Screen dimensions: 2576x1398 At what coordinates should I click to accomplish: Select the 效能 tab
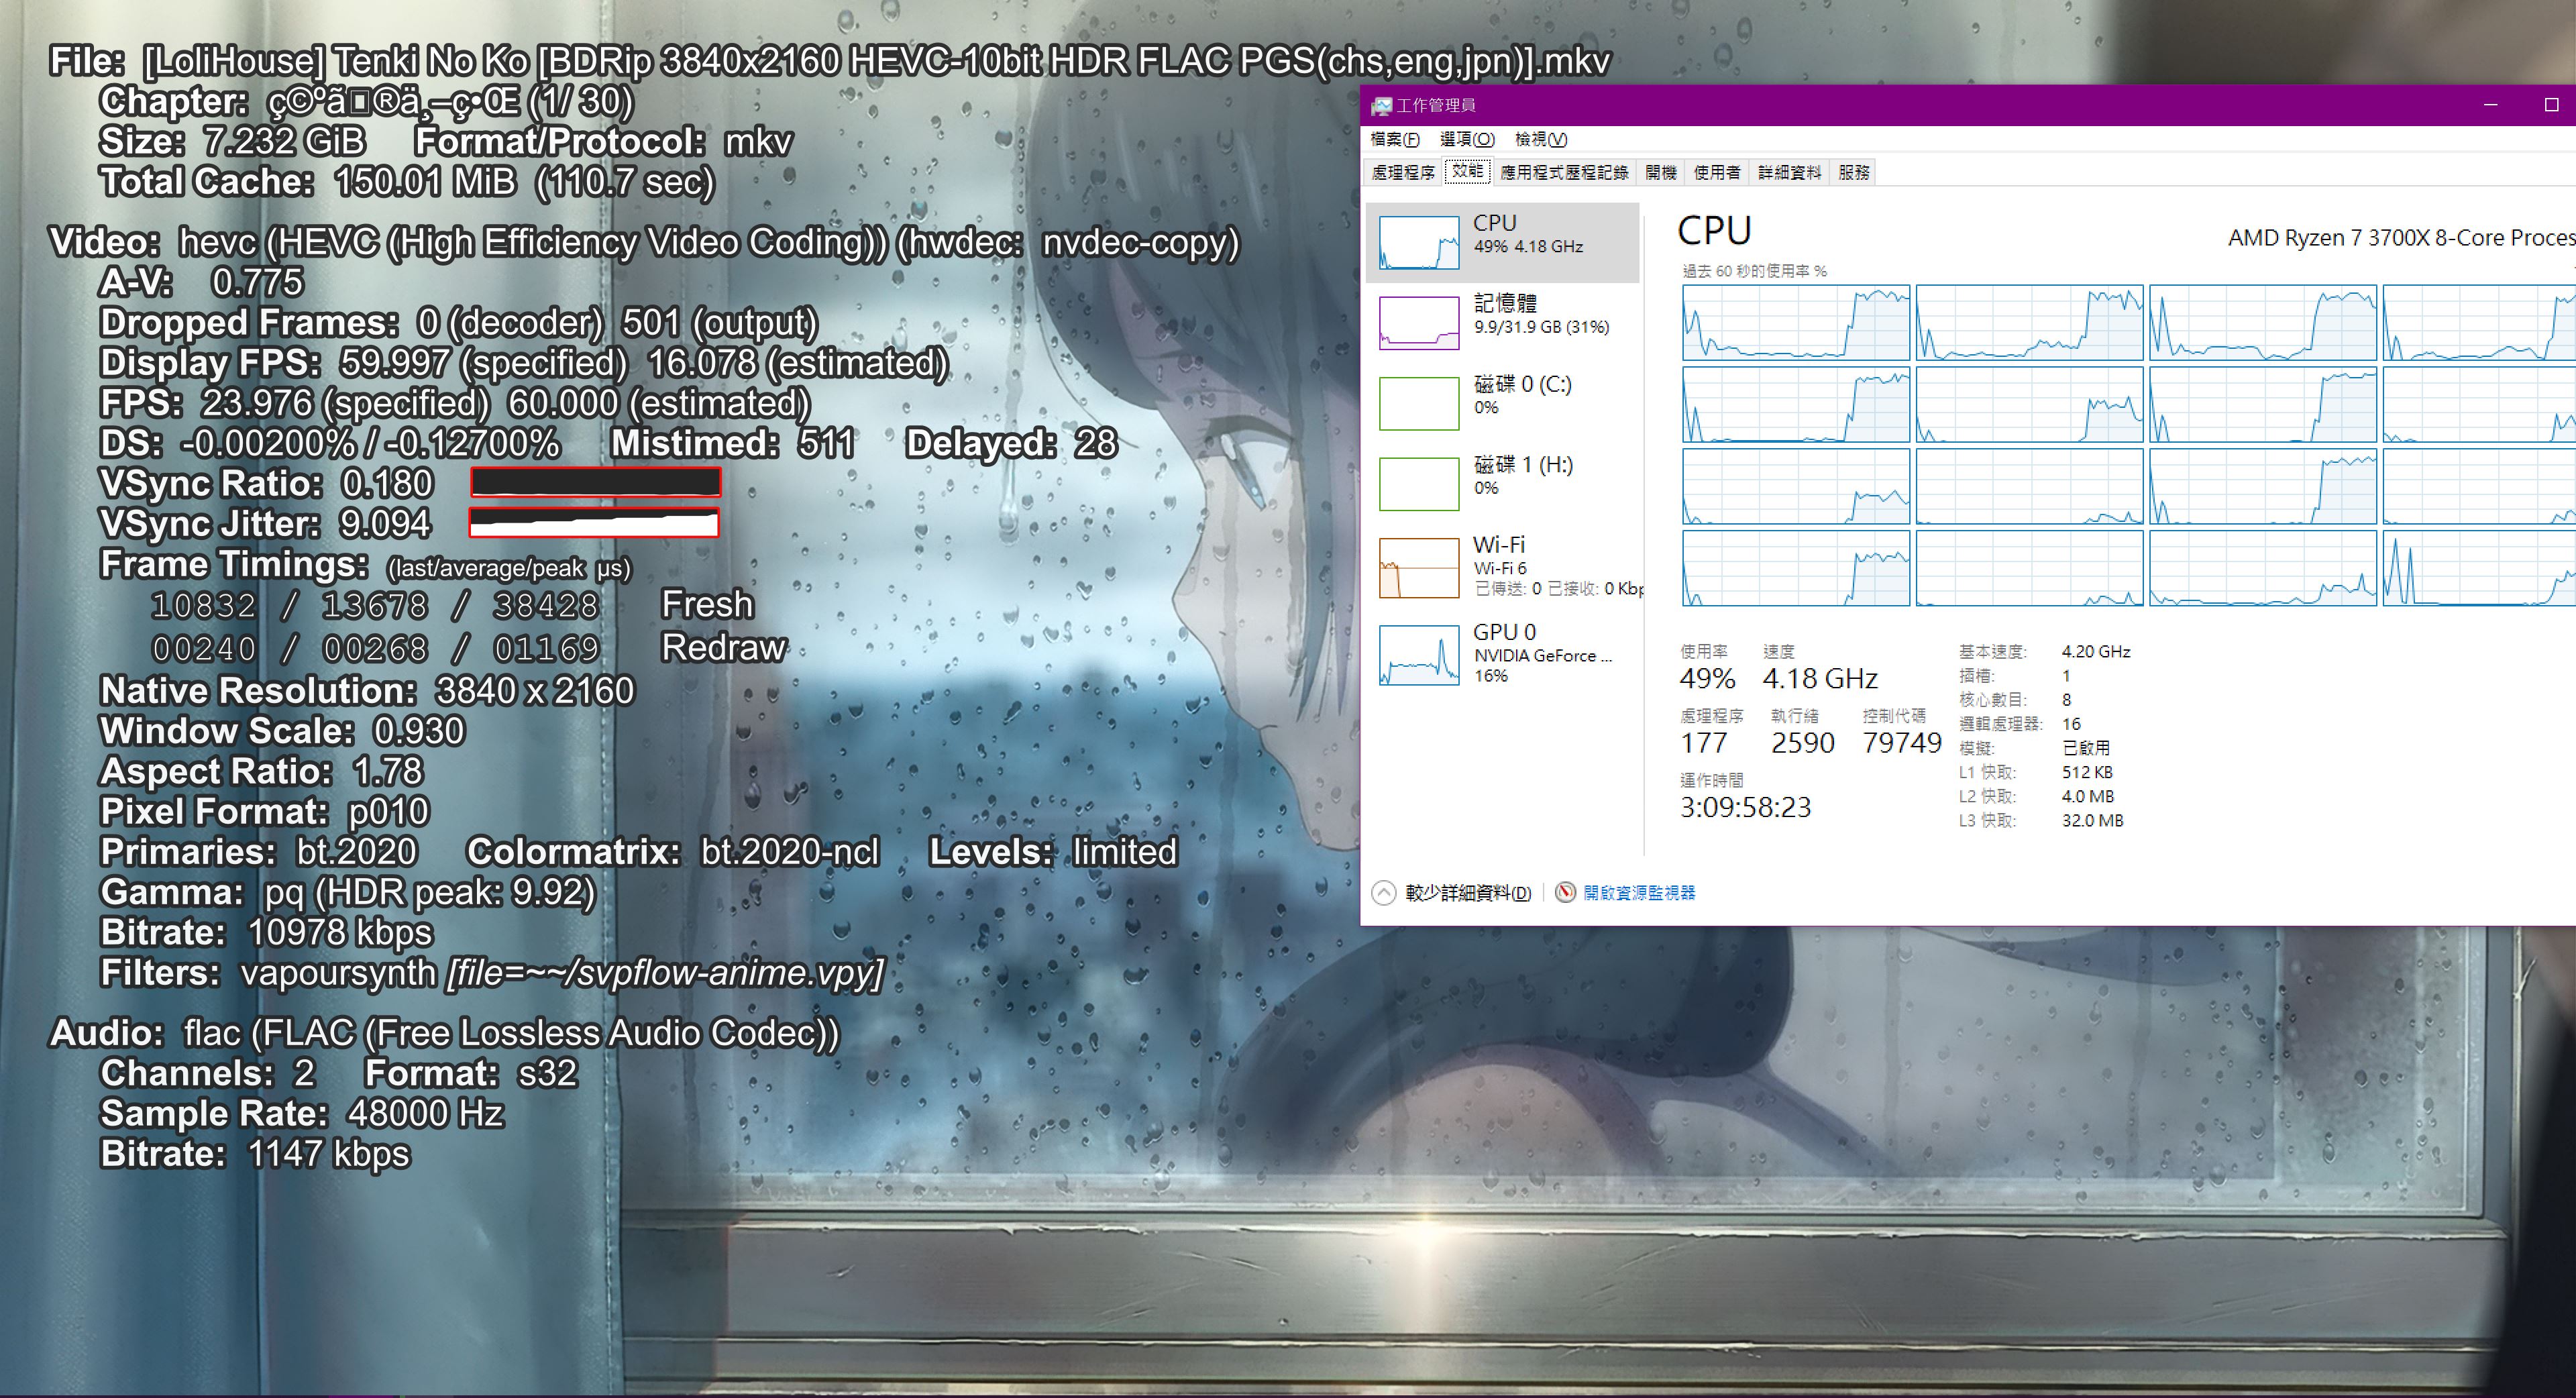pos(1467,171)
